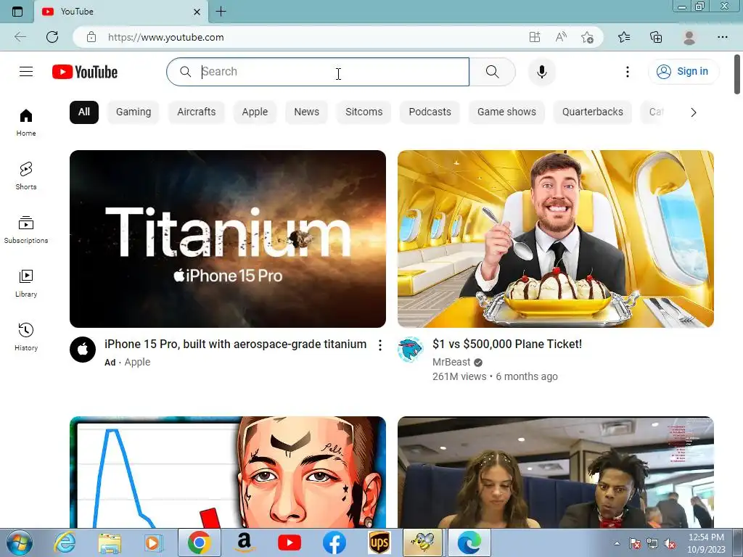Open Shorts in the sidebar
The height and width of the screenshot is (557, 743).
tap(26, 176)
